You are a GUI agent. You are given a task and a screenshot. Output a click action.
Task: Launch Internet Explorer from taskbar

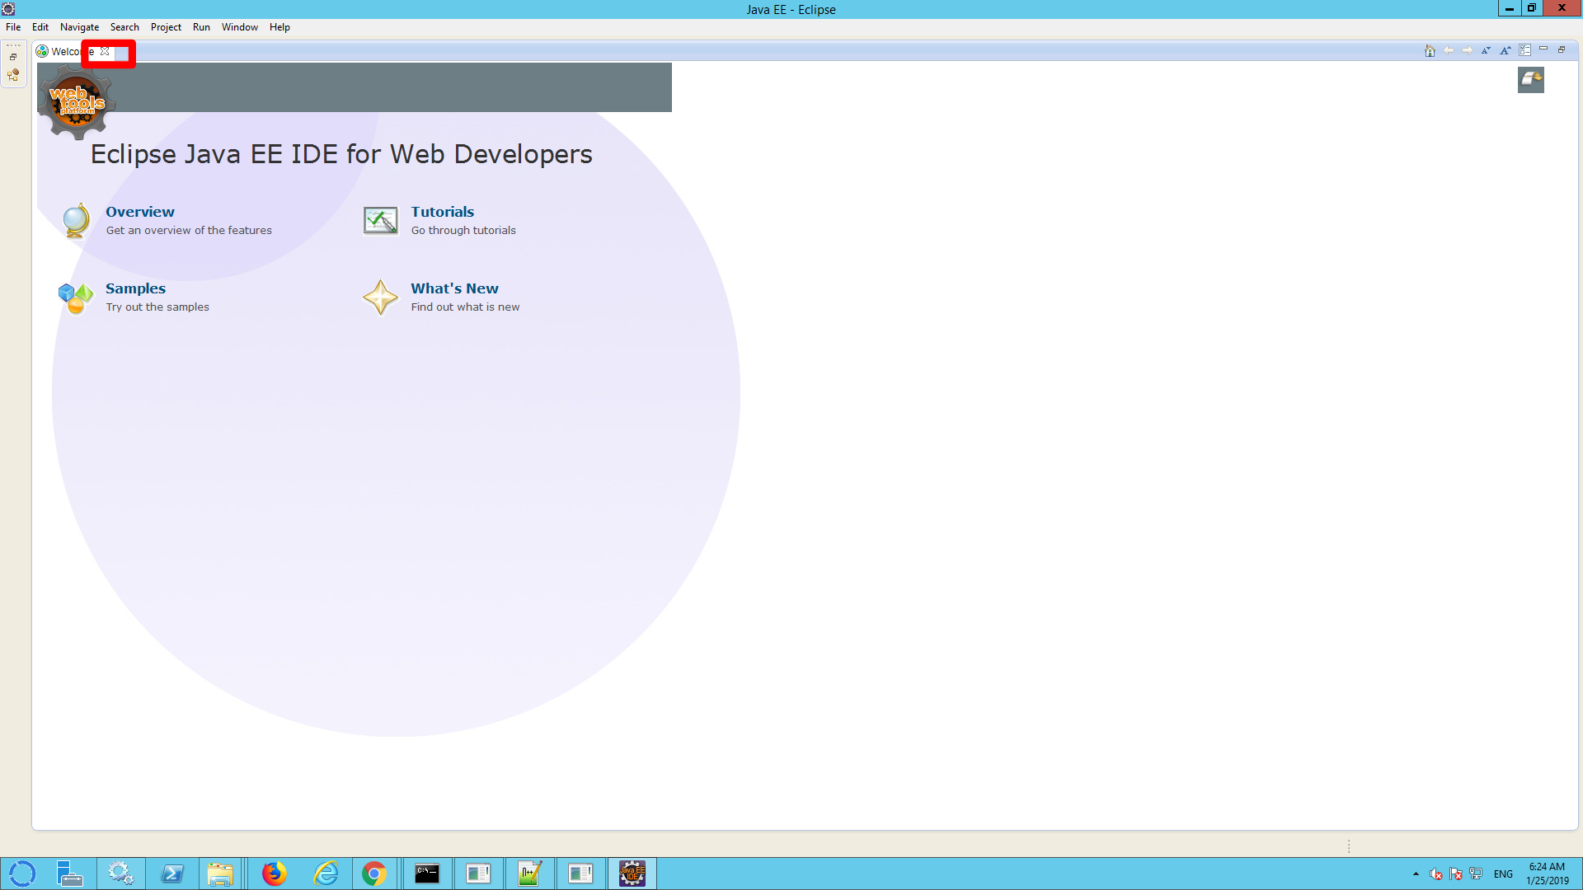pos(326,874)
